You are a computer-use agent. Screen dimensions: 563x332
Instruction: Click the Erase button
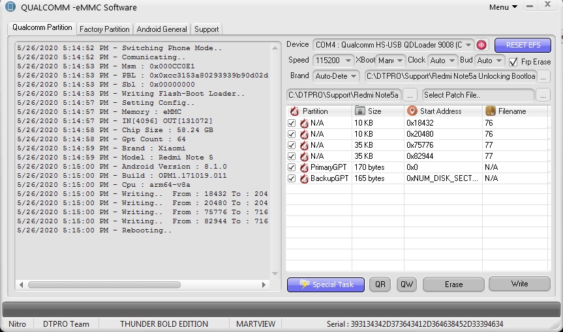coord(453,284)
